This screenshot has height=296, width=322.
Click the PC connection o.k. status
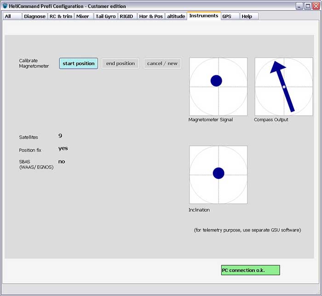click(251, 270)
